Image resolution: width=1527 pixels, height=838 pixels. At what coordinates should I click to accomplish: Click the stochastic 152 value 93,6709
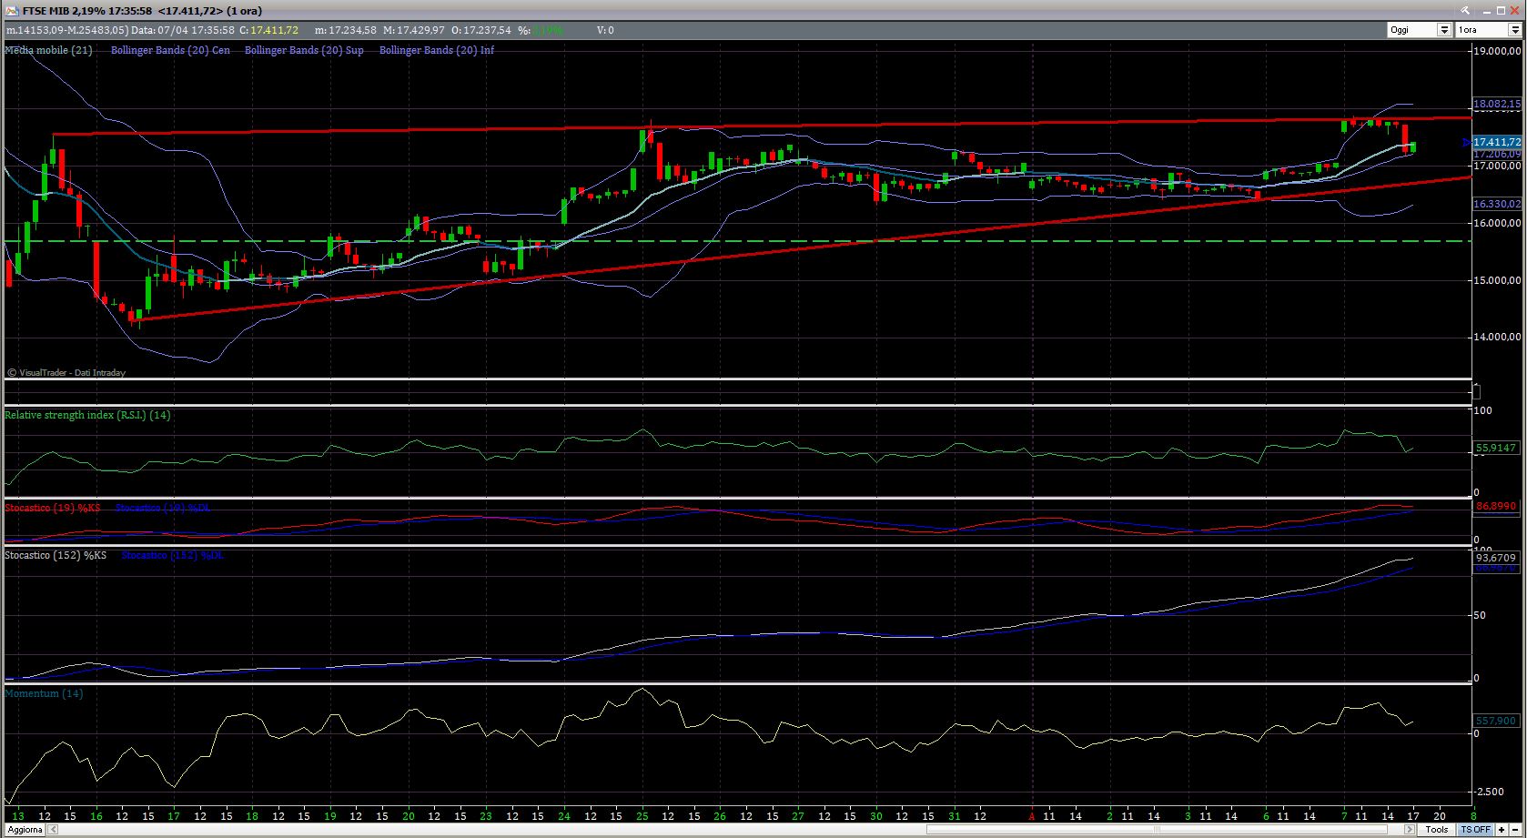click(1496, 558)
